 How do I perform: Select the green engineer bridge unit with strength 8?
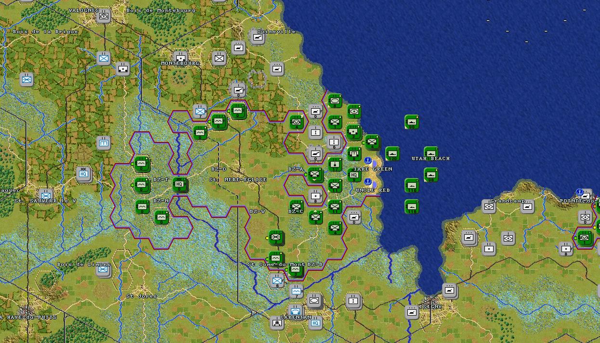354,154
